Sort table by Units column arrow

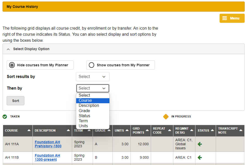(x=127, y=131)
